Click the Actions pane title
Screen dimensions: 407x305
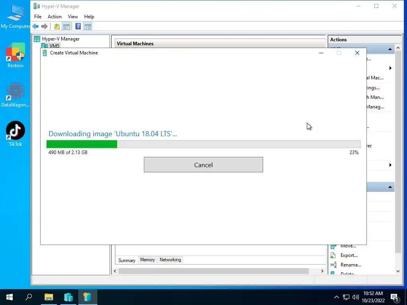point(338,40)
